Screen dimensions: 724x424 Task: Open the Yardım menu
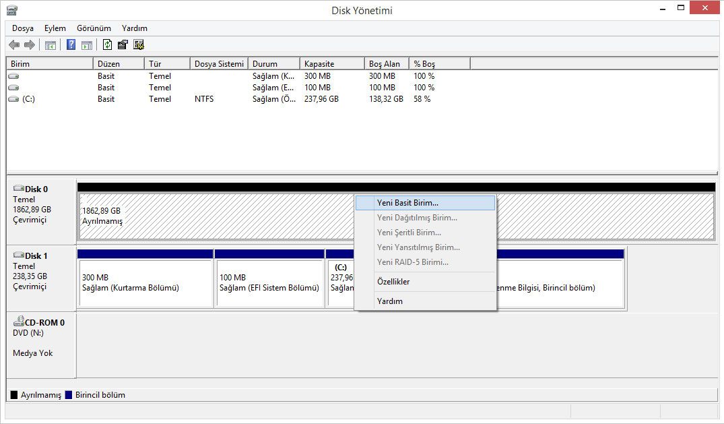pos(135,28)
